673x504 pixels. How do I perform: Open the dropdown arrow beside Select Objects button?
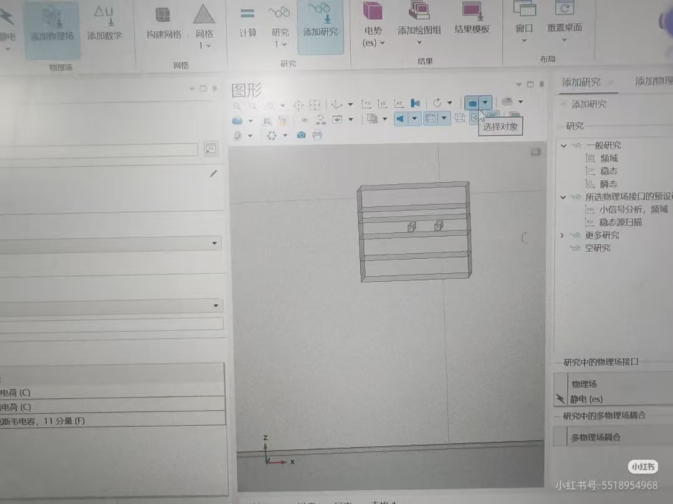pos(485,103)
